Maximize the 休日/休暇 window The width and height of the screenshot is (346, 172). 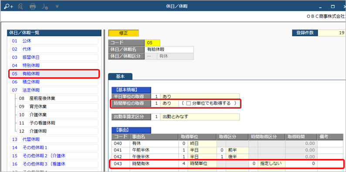point(332,7)
